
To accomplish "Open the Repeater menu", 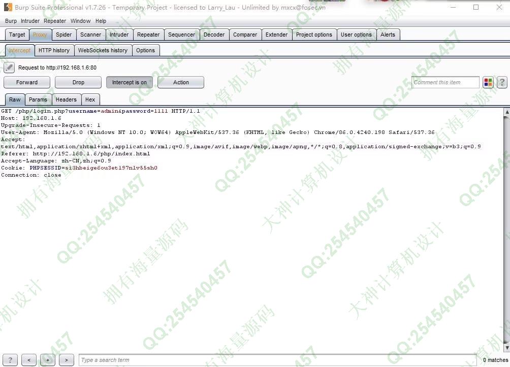I will pyautogui.click(x=55, y=21).
